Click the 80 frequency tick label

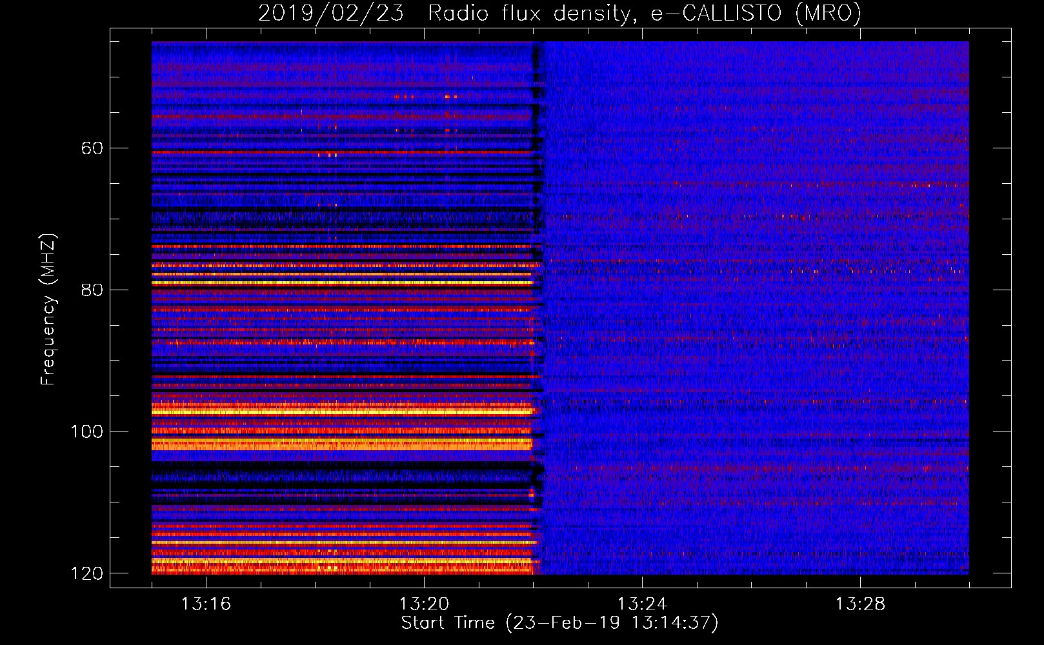click(x=92, y=290)
